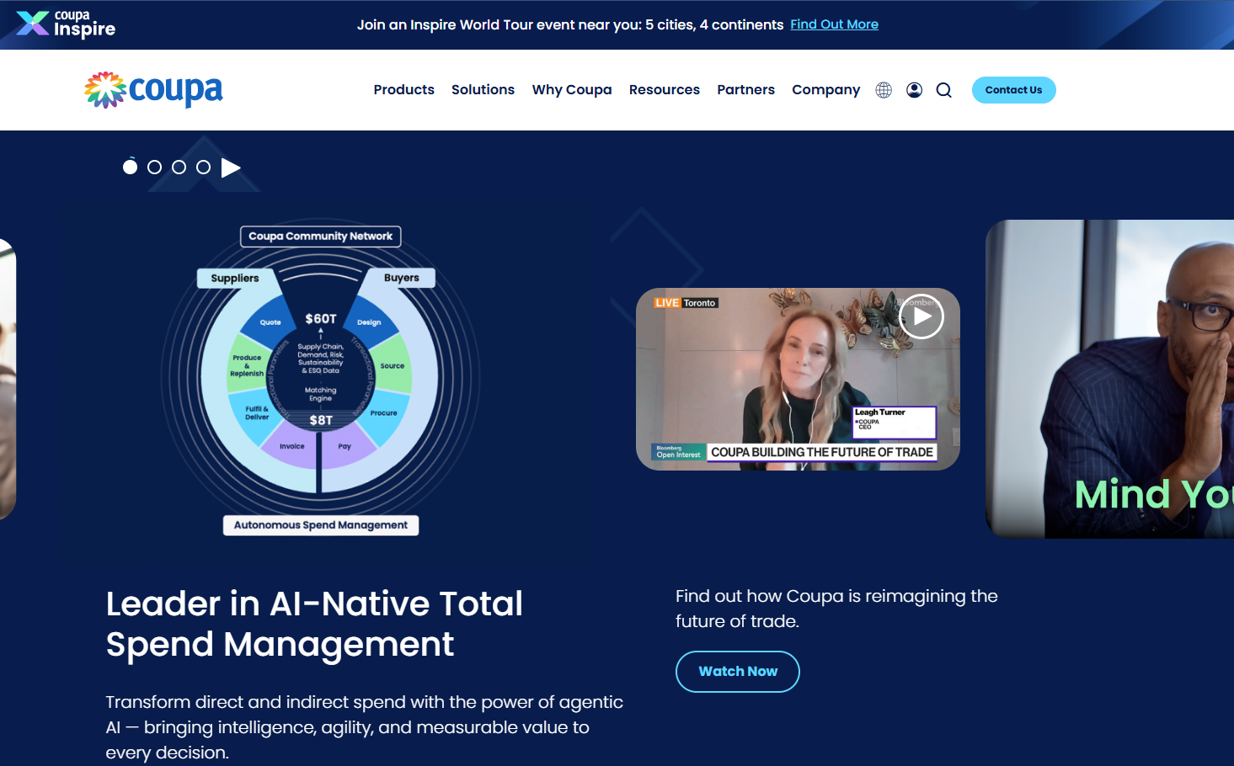Play the Leagh Turner video

(x=921, y=317)
